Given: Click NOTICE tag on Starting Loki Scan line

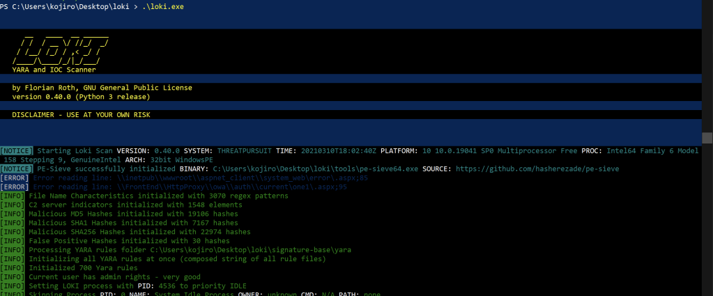Looking at the screenshot, I should pos(17,151).
